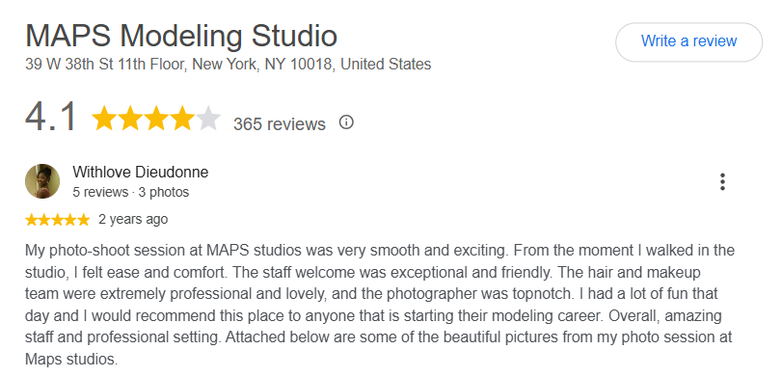Click the 365 reviews count
Image resolution: width=782 pixels, height=377 pixels.
pyautogui.click(x=280, y=123)
